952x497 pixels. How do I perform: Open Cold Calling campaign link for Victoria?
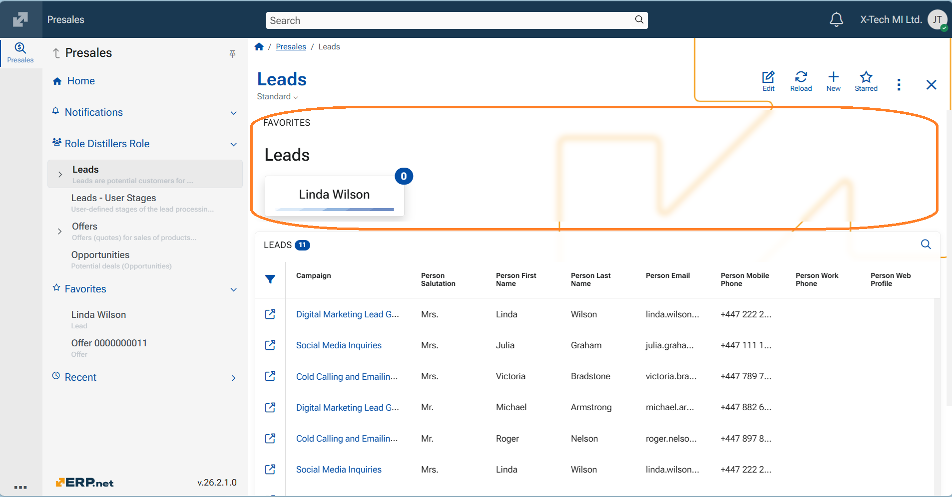pos(347,377)
